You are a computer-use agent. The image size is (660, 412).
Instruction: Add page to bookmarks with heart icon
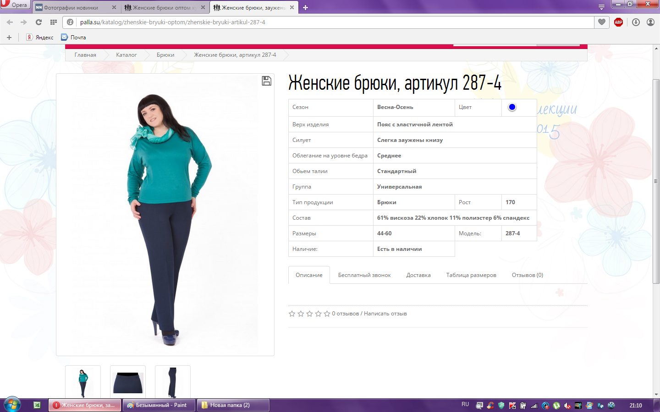pos(602,22)
